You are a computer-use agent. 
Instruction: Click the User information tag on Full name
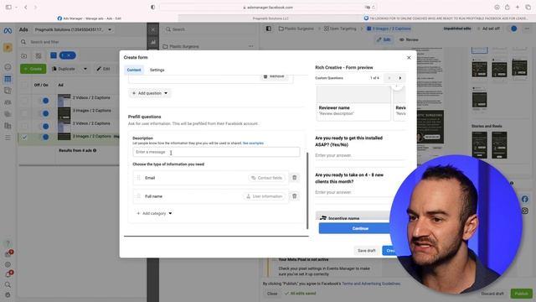265,196
